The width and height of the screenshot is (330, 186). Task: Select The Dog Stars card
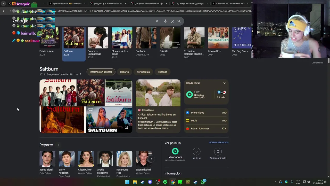242,42
